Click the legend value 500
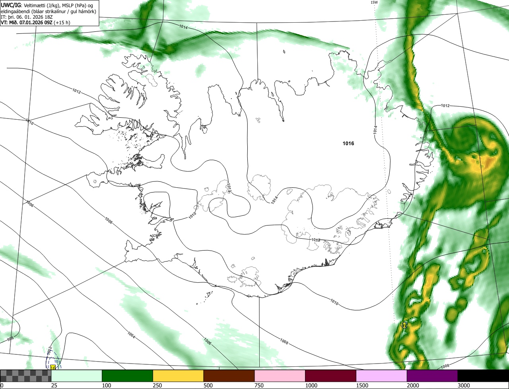The width and height of the screenshot is (509, 389). [x=208, y=385]
